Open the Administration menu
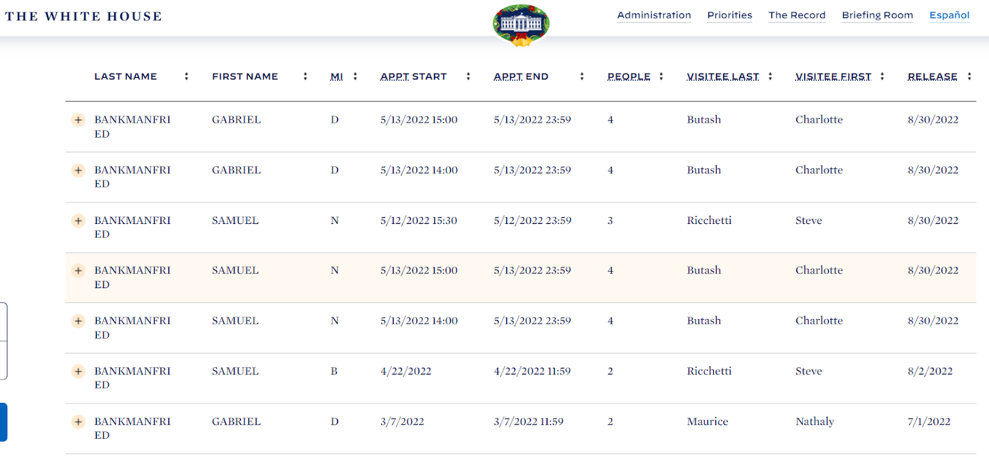This screenshot has width=989, height=464. (654, 15)
